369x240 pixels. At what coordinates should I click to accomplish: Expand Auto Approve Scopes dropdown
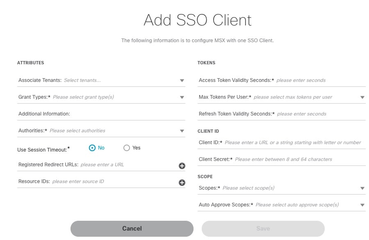pyautogui.click(x=362, y=205)
